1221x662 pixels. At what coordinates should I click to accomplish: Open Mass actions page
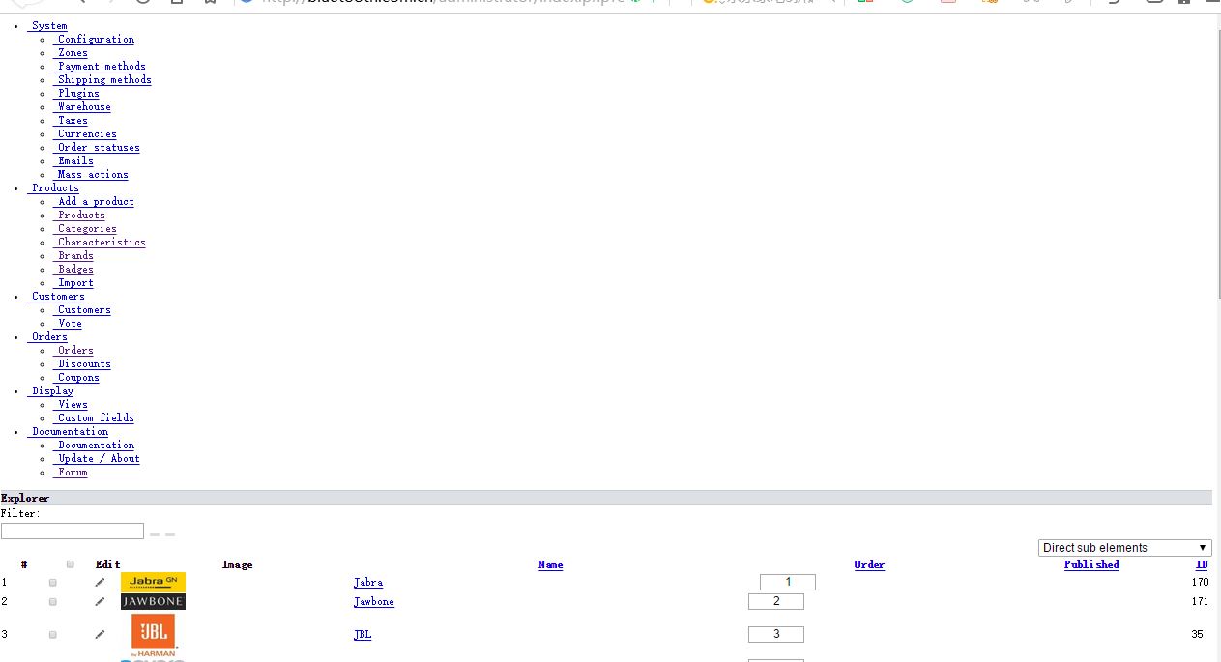tap(91, 175)
